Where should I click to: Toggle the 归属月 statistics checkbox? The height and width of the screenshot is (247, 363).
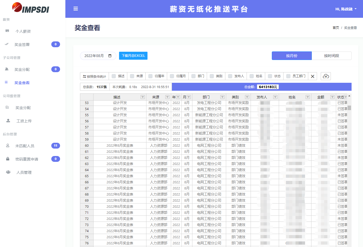172,76
